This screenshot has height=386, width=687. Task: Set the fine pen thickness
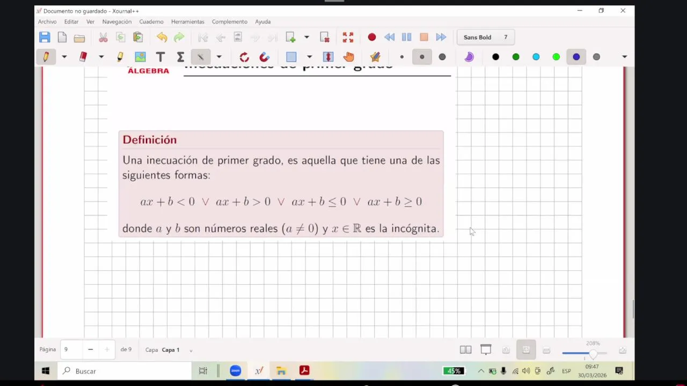tap(402, 57)
